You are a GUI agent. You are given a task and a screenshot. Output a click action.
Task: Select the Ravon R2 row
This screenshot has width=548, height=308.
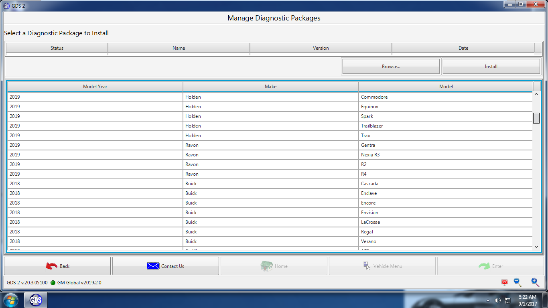[270, 164]
